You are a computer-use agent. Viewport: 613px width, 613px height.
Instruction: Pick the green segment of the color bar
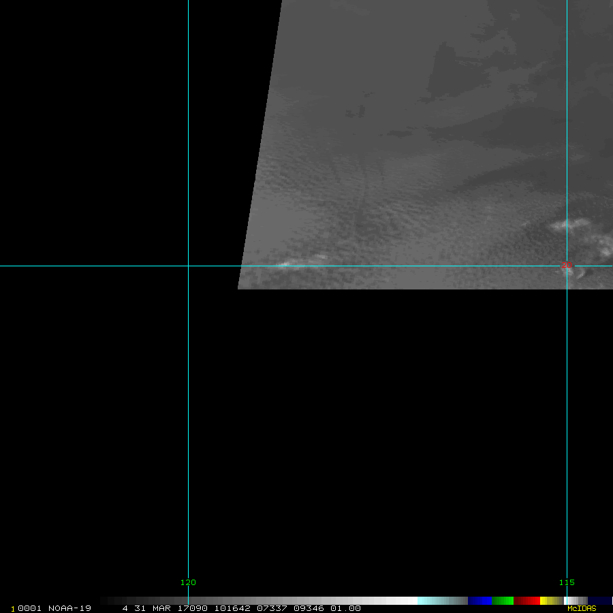point(503,601)
